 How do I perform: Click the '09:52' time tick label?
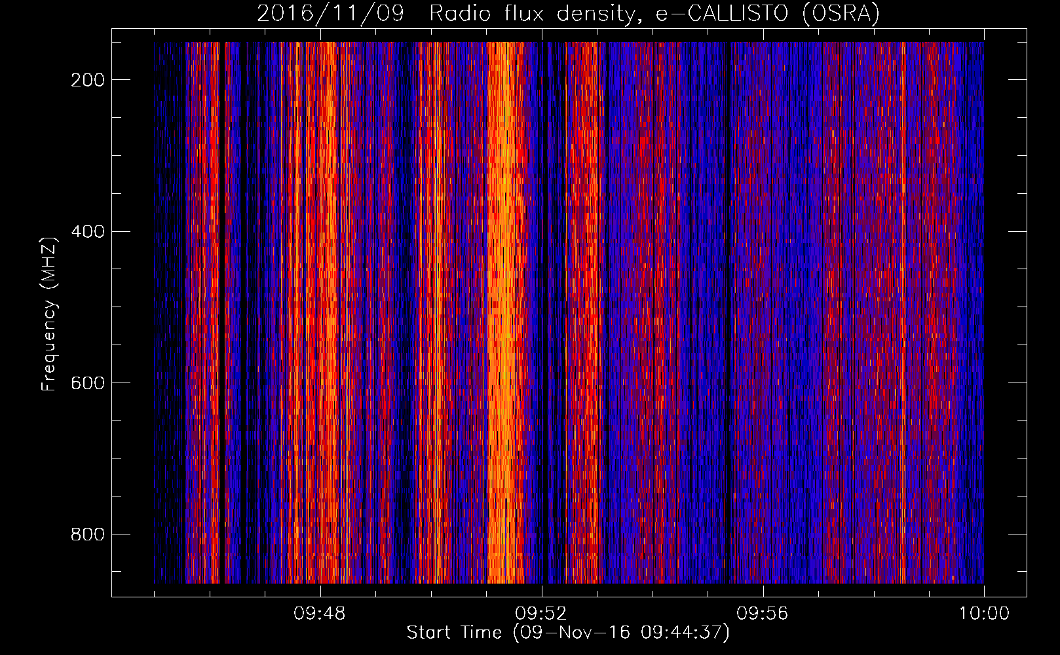[x=541, y=614]
